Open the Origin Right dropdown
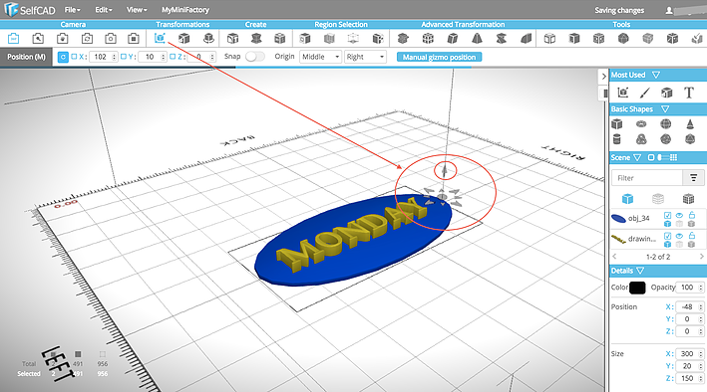This screenshot has width=707, height=392. click(365, 57)
